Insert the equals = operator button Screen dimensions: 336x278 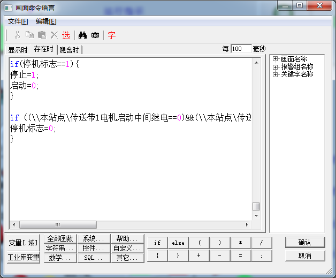tap(241, 256)
